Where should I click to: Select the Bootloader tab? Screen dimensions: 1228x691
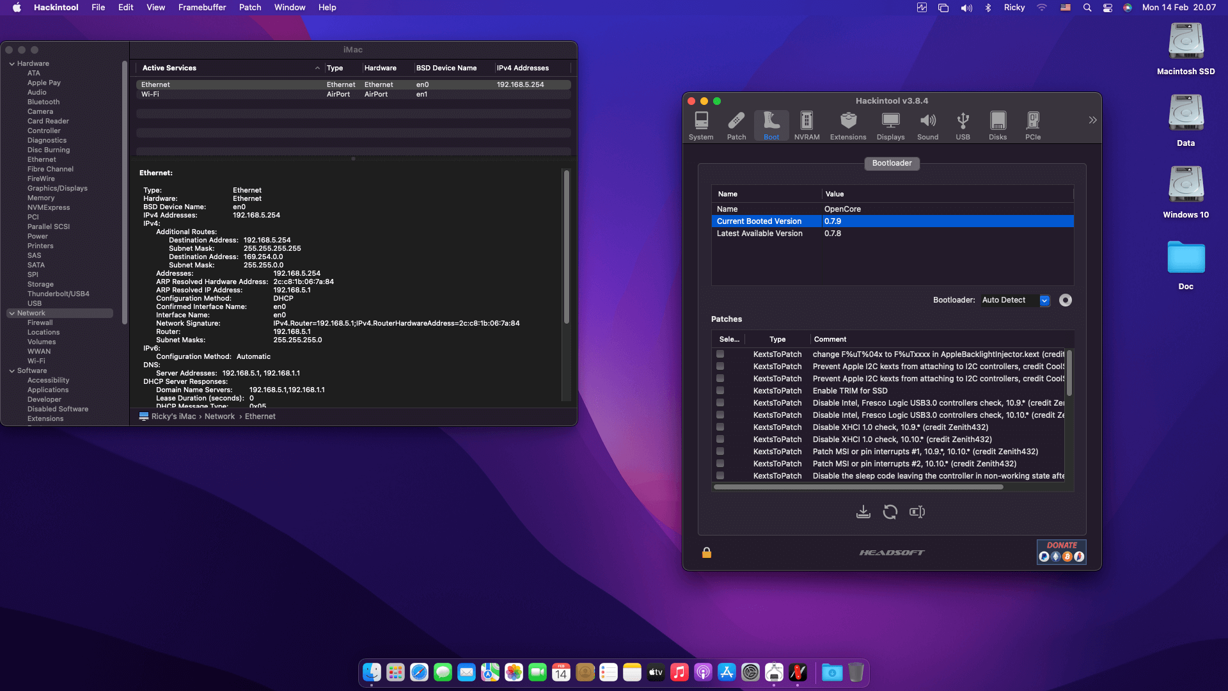892,163
